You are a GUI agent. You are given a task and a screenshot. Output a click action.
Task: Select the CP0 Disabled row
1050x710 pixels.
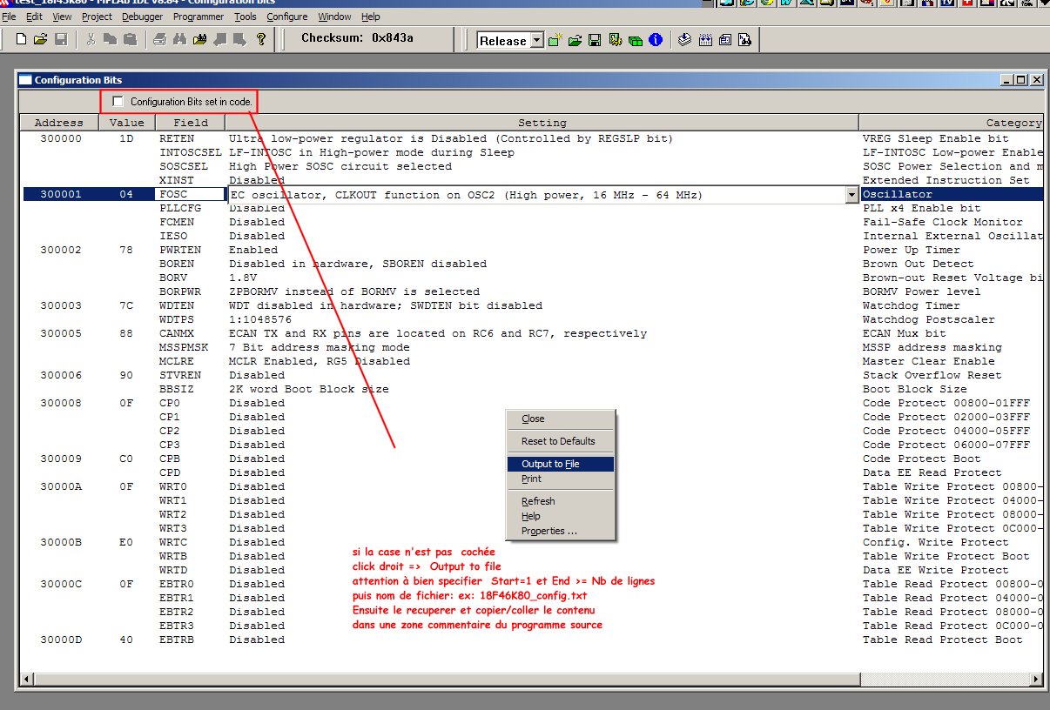click(x=531, y=403)
